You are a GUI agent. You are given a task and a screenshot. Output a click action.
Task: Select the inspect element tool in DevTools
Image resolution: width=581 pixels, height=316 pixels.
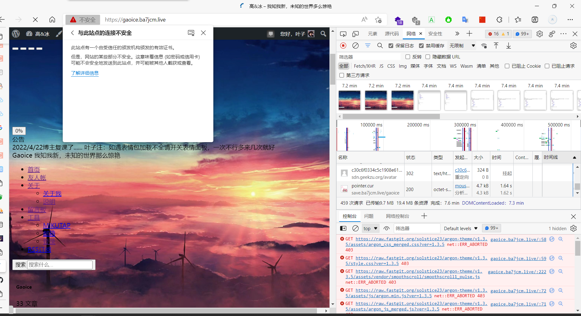coord(343,34)
